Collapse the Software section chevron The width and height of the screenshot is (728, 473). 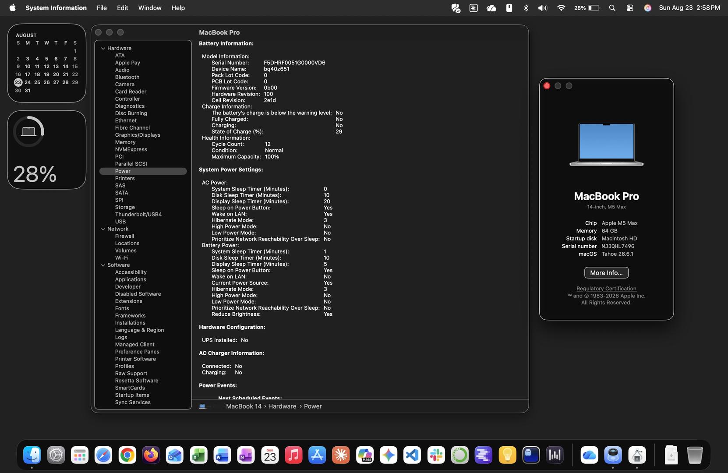tap(103, 265)
